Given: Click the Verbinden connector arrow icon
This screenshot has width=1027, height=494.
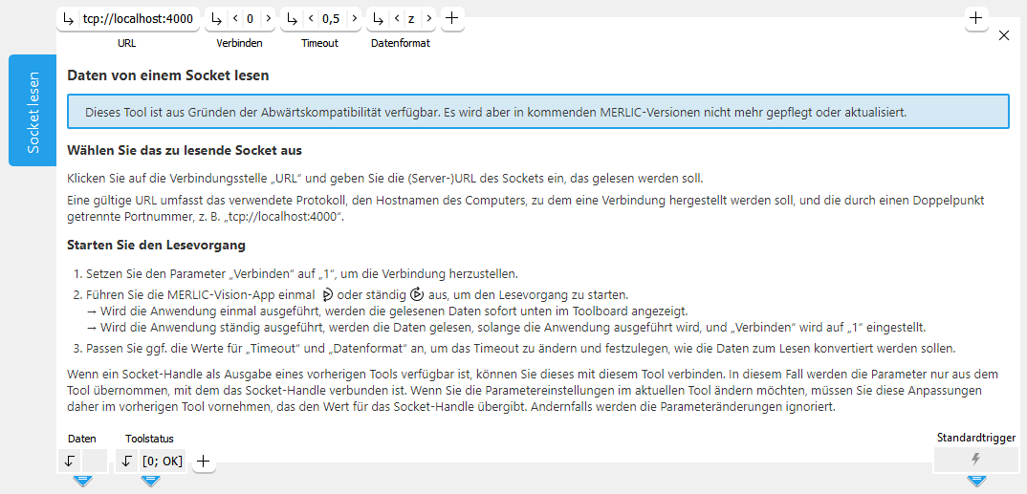Looking at the screenshot, I should [x=217, y=18].
